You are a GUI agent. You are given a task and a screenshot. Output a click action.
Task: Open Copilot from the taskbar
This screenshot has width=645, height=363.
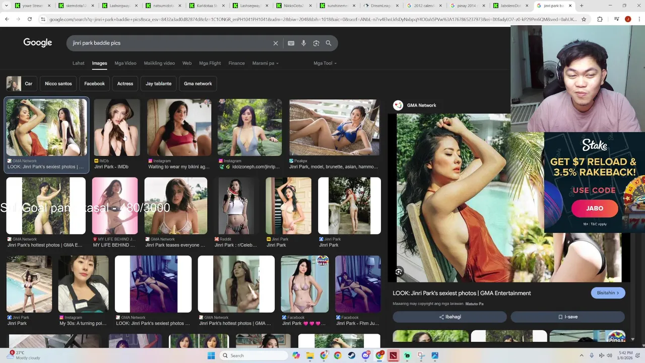(296, 355)
